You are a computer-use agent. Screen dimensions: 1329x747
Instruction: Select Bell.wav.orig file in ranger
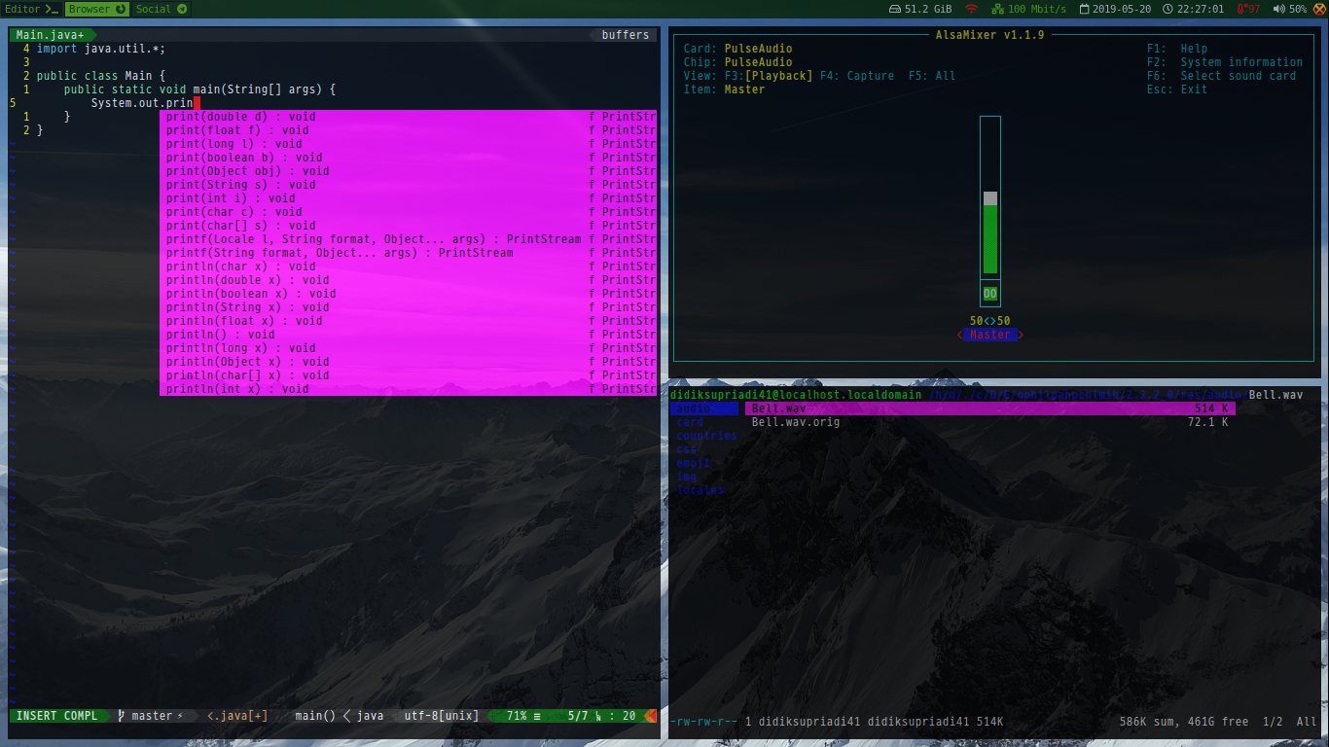(989, 422)
